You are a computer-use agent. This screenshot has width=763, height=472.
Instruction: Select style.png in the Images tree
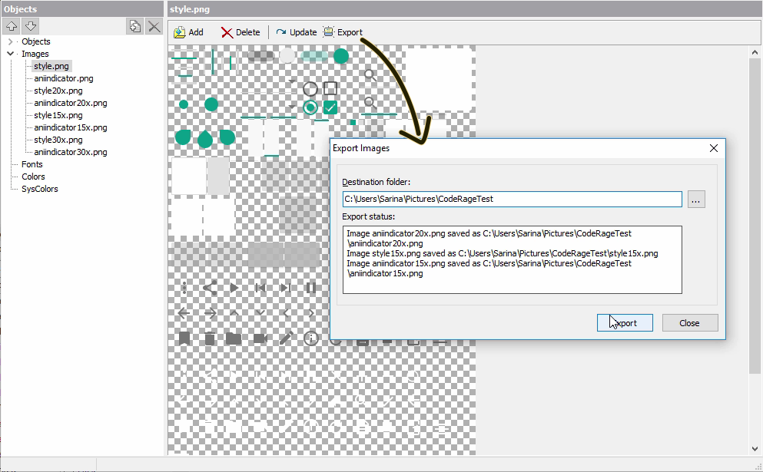coord(51,66)
